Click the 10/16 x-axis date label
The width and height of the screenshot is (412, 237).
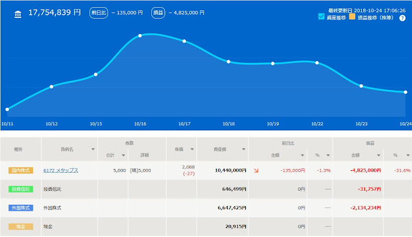(x=140, y=124)
